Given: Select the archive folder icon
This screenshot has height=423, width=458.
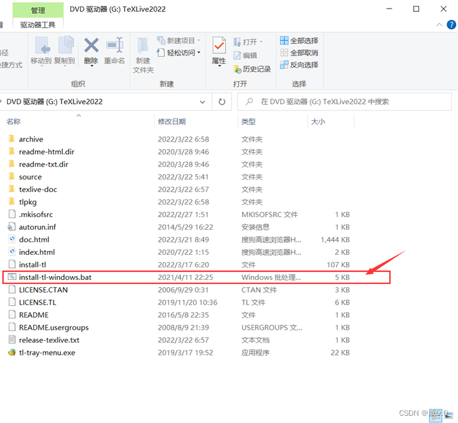Looking at the screenshot, I should [x=12, y=138].
